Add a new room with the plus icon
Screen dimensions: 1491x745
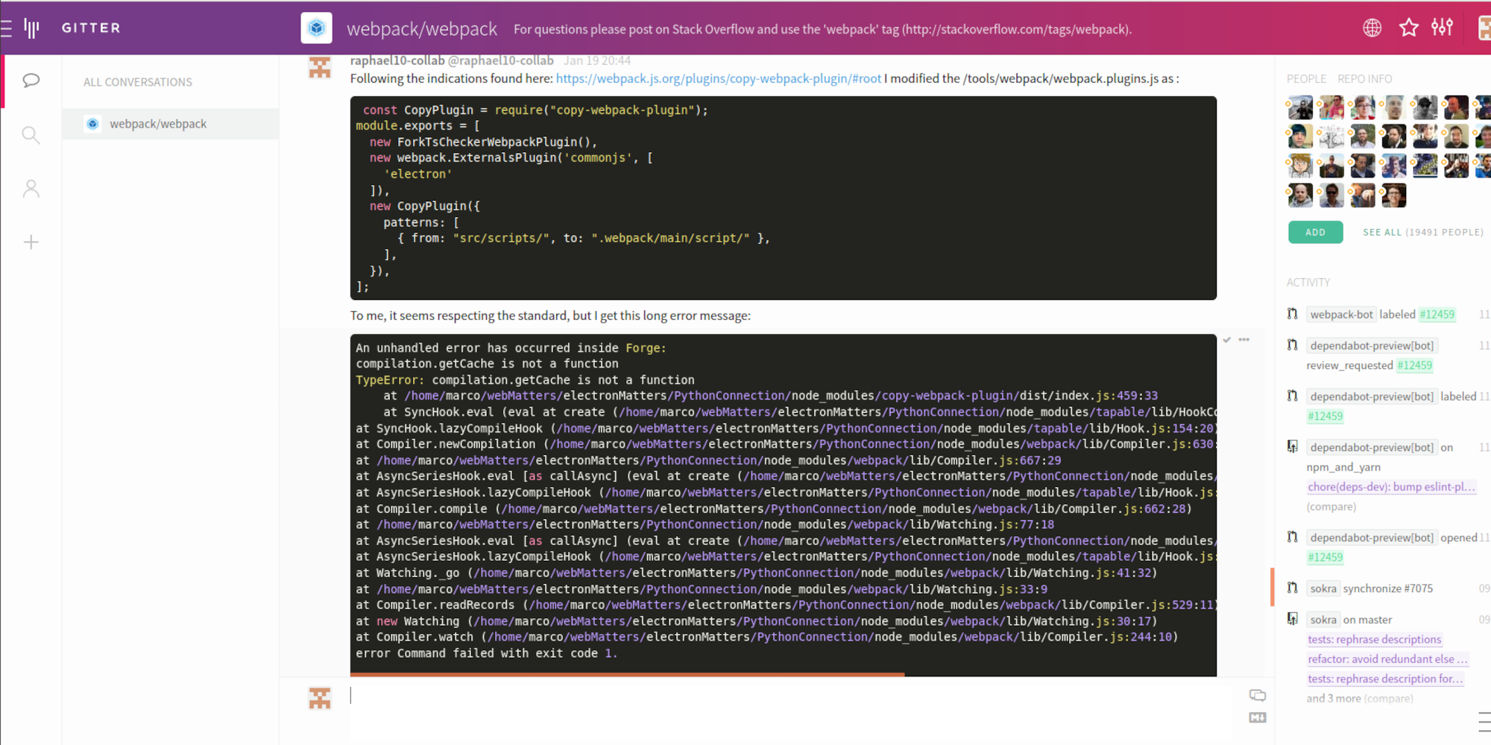coord(30,242)
